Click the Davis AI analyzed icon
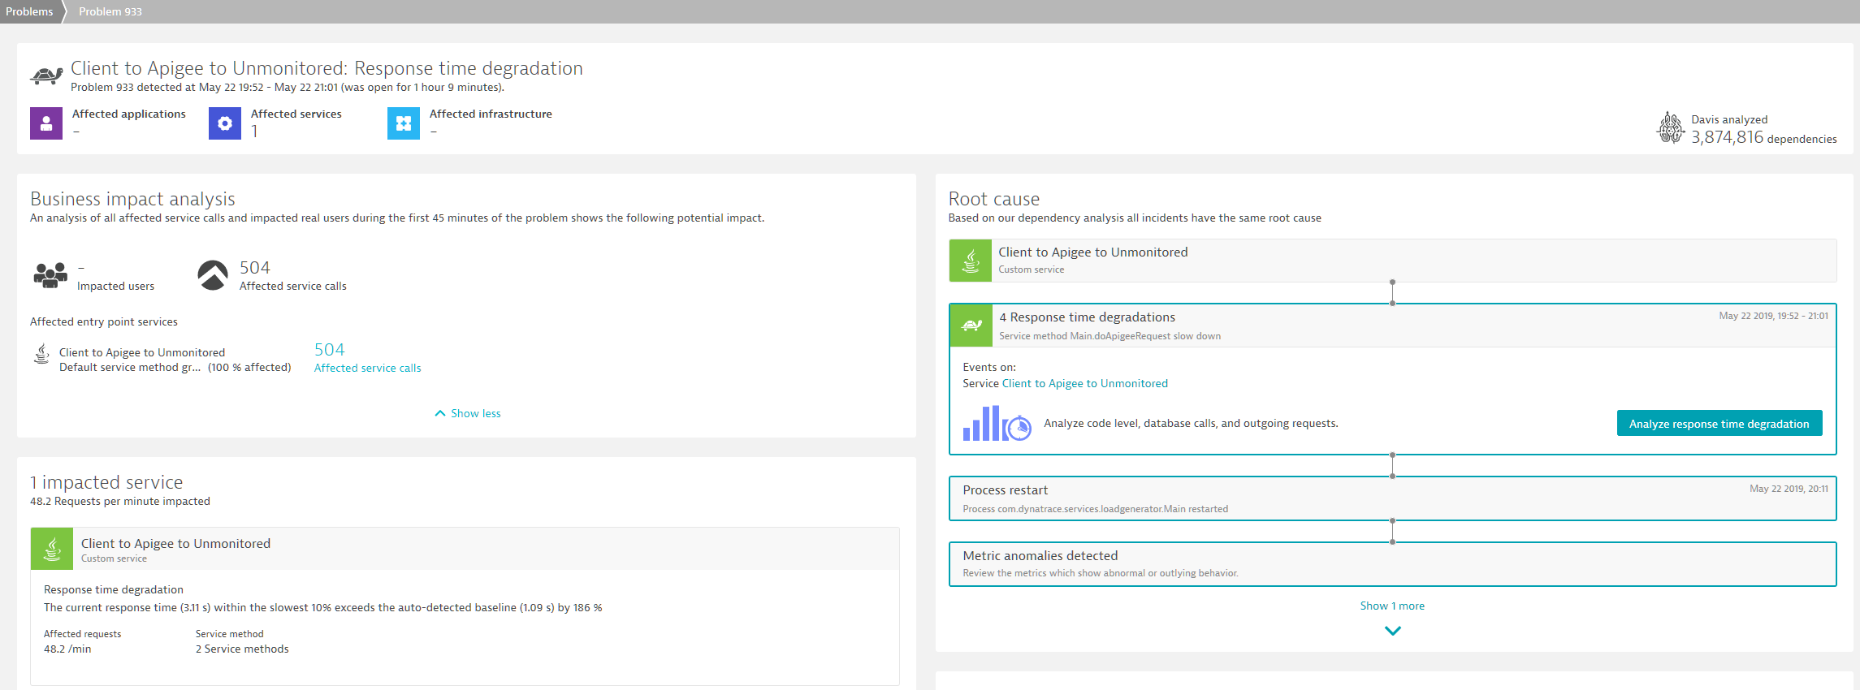The height and width of the screenshot is (690, 1860). 1671,127
